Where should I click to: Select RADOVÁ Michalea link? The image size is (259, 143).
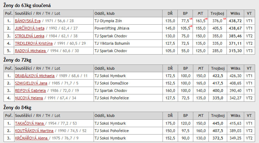coord(30,51)
